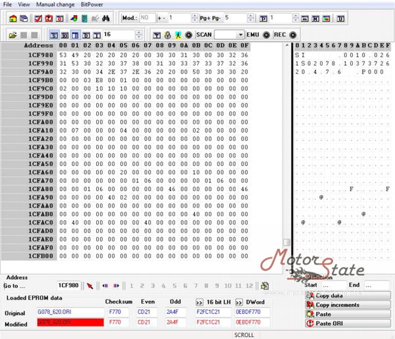Click the red Modified file name field
395x339 pixels.
click(x=70, y=323)
